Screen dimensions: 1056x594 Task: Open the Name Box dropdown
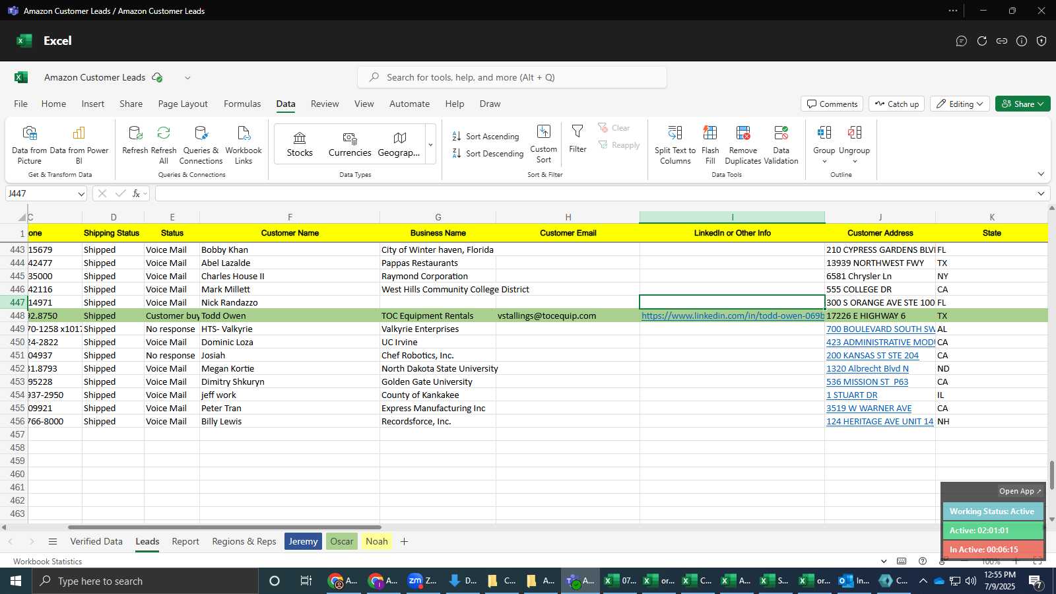pyautogui.click(x=81, y=194)
